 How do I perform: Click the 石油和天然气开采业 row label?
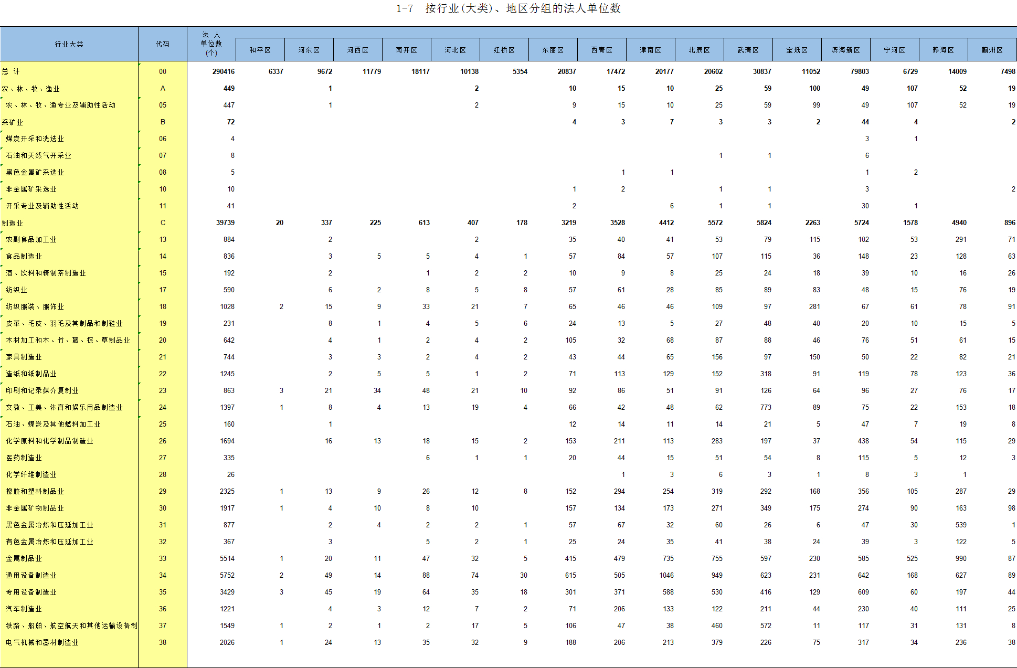tap(38, 155)
